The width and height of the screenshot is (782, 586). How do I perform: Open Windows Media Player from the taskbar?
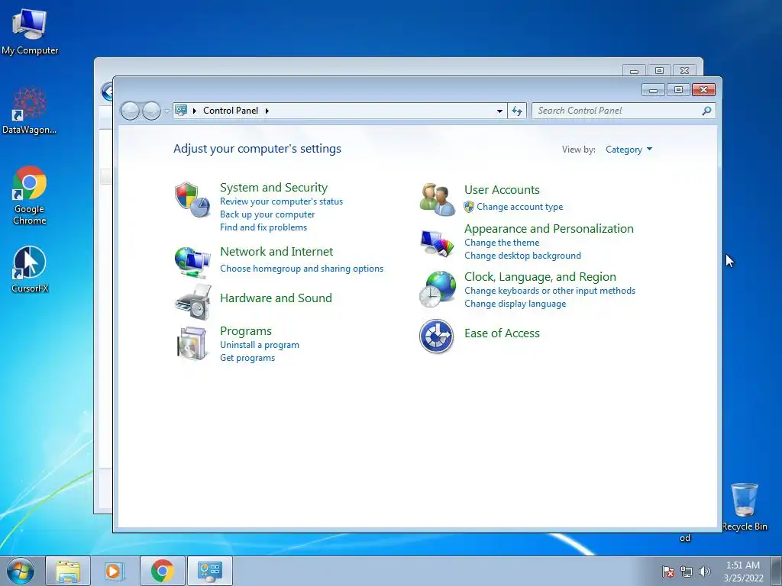tap(115, 571)
